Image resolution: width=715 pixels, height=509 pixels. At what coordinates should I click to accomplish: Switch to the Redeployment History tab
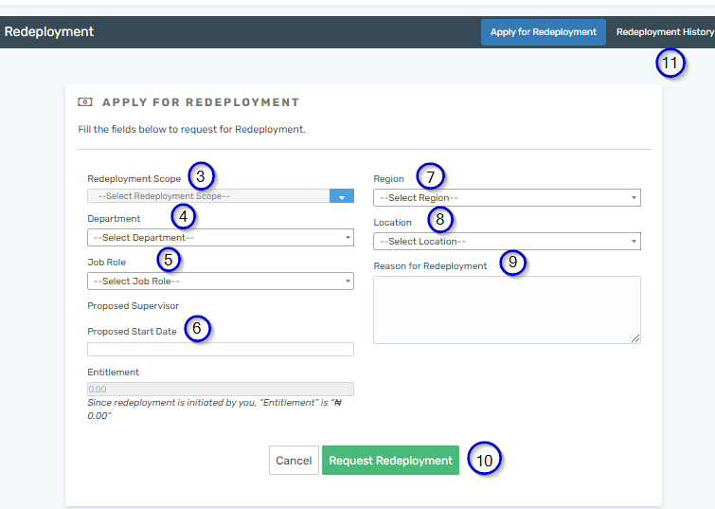tap(664, 32)
